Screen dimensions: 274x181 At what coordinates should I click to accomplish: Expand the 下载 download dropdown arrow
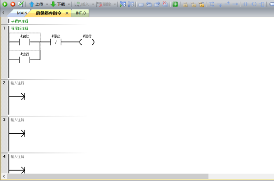point(69,4)
